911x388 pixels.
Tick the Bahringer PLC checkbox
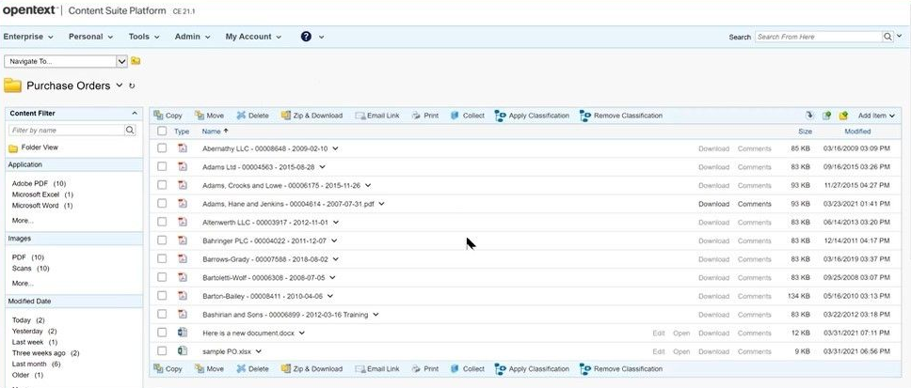tap(162, 241)
